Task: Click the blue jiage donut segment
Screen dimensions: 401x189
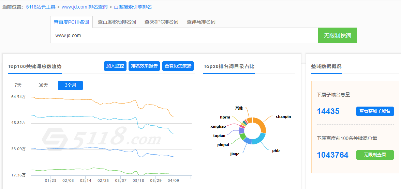Action: (x=247, y=141)
